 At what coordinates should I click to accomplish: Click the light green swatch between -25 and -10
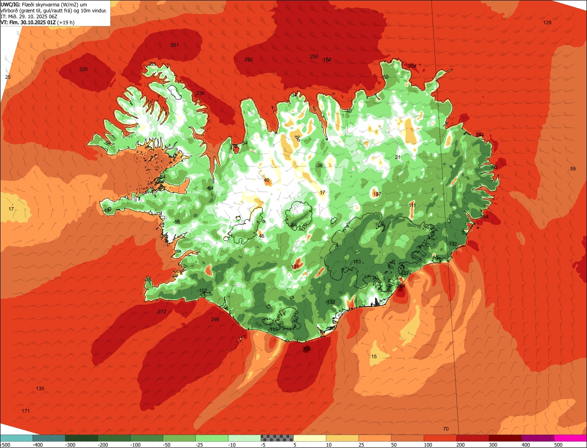[212, 438]
